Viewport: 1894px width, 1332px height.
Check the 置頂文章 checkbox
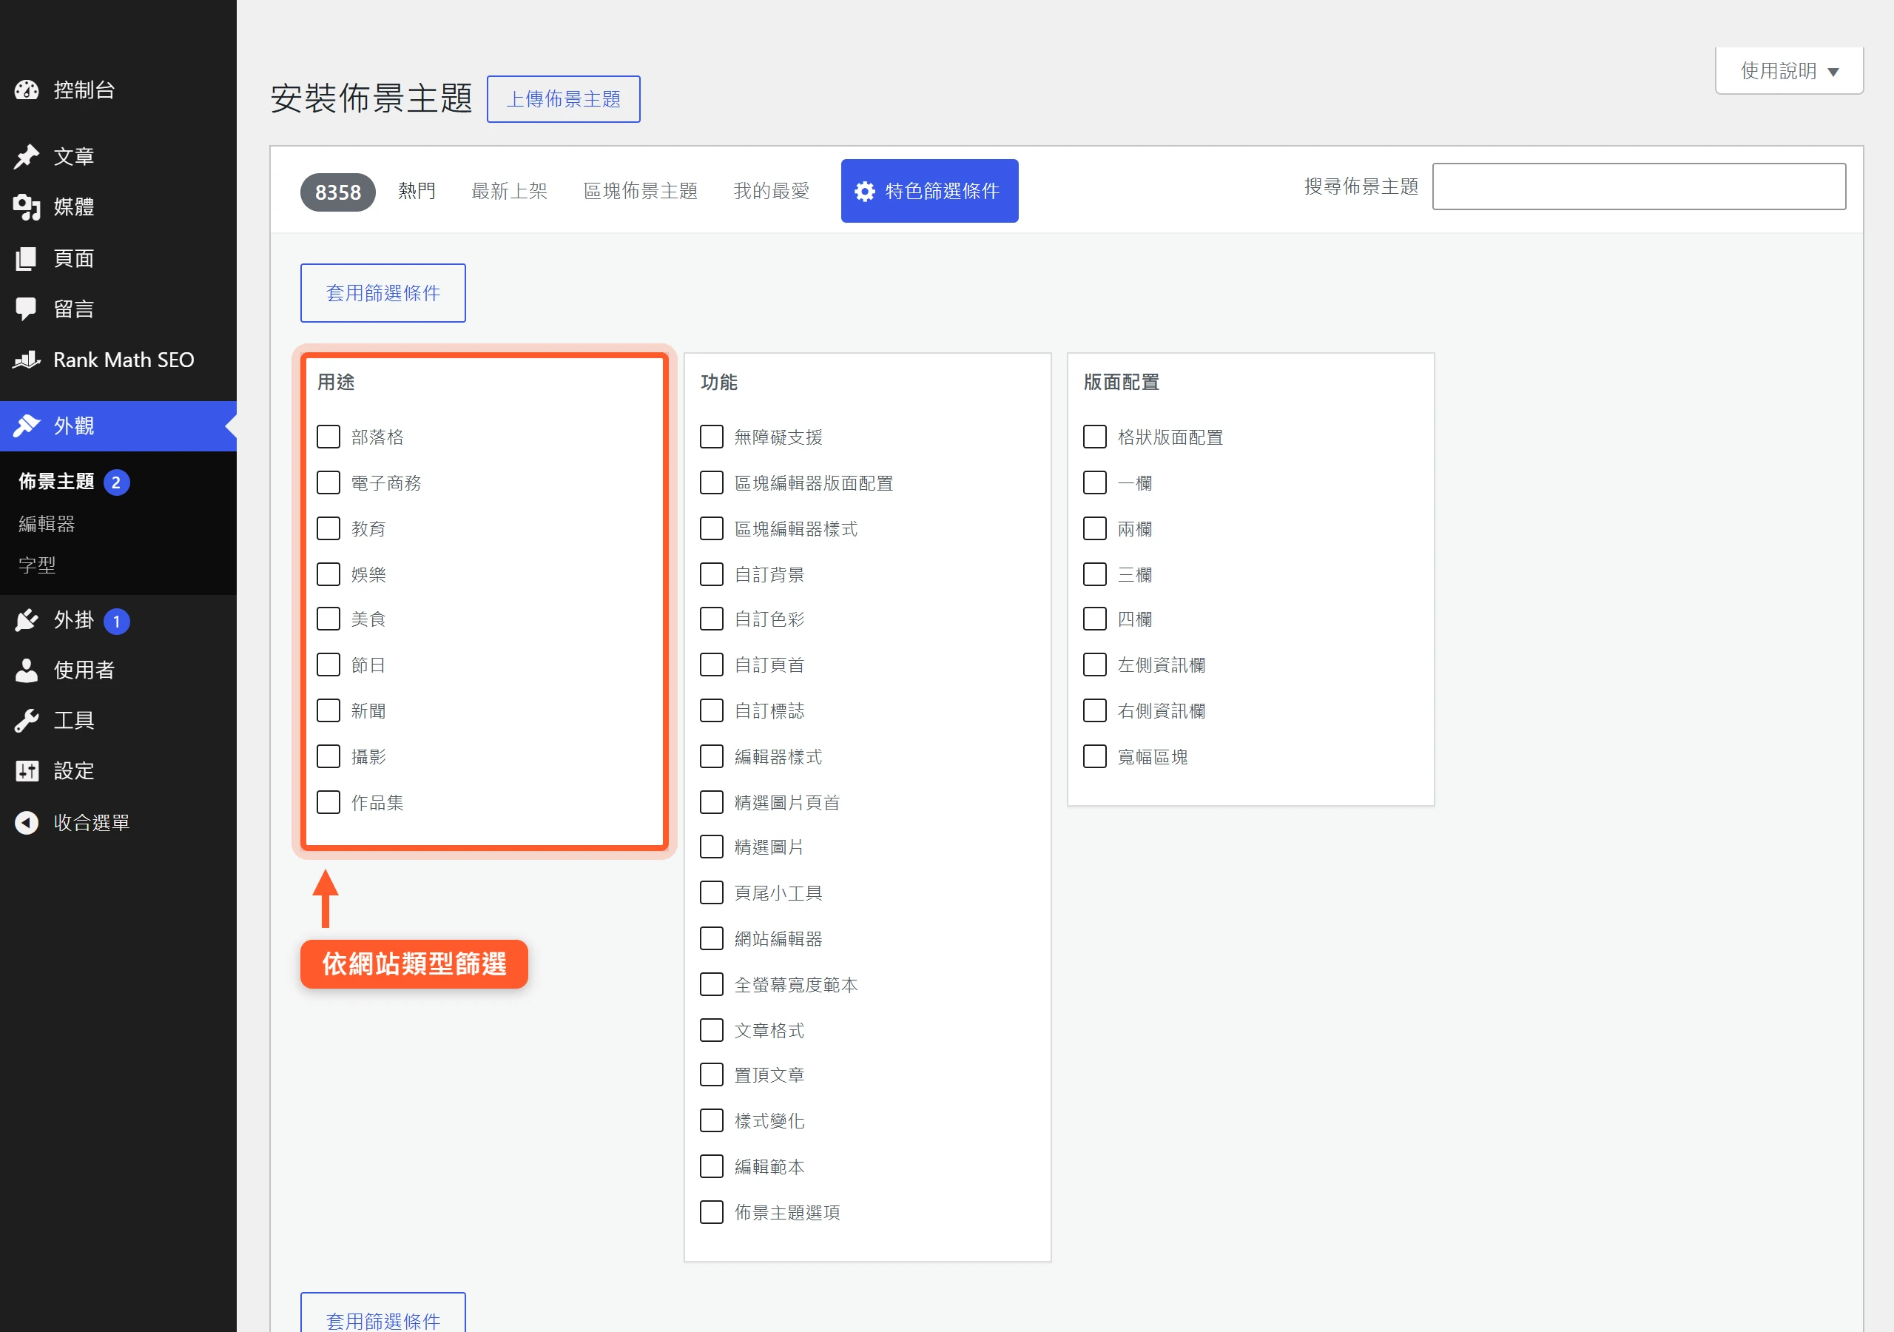coord(711,1074)
